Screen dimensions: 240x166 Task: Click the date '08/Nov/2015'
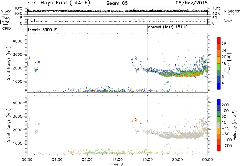click(x=192, y=3)
